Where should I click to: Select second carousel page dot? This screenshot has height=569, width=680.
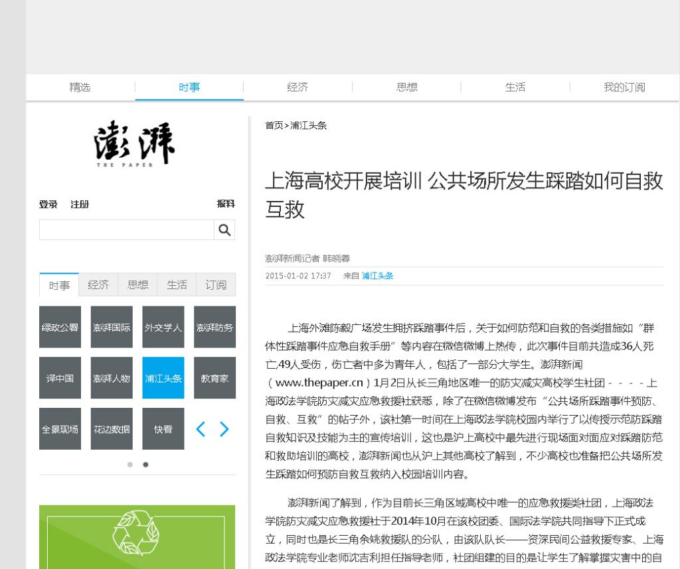coord(145,464)
